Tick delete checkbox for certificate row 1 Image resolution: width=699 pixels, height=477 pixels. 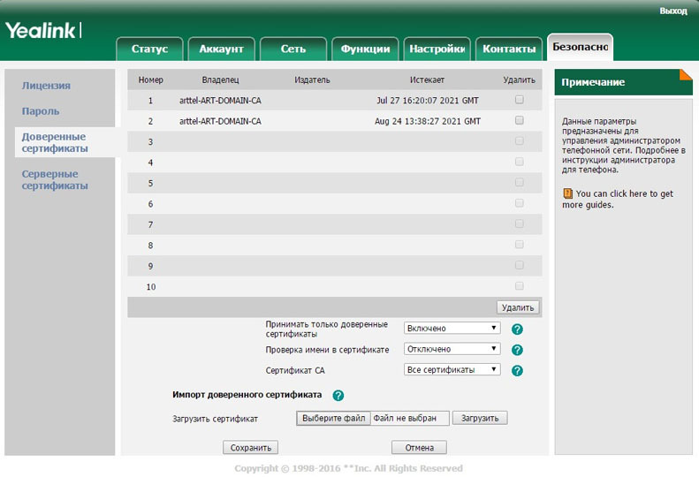point(519,100)
